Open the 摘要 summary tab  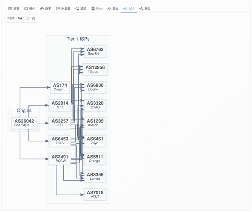tap(14, 8)
